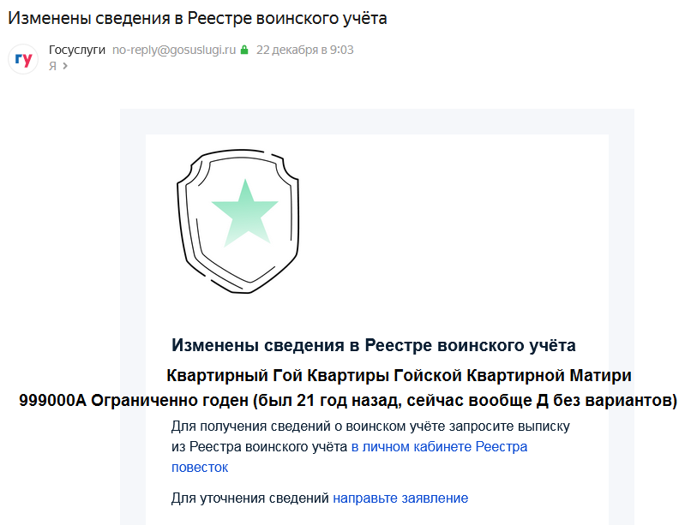Click the green lock security icon
Image resolution: width=679 pixels, height=525 pixels.
pos(243,51)
